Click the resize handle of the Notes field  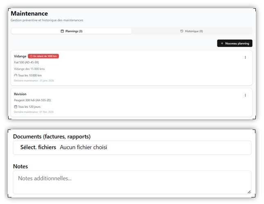point(249,192)
